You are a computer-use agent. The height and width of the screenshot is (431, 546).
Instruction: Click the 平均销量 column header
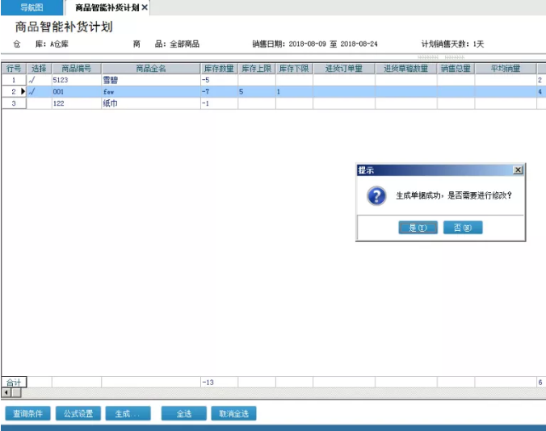506,69
